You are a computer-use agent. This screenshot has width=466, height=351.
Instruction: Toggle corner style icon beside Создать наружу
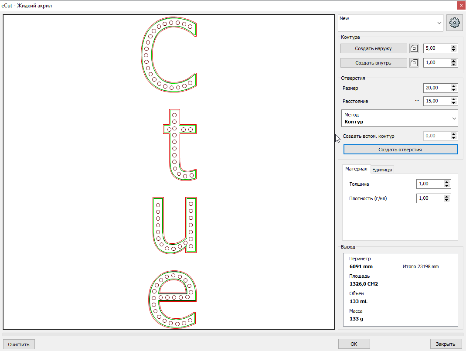[414, 48]
